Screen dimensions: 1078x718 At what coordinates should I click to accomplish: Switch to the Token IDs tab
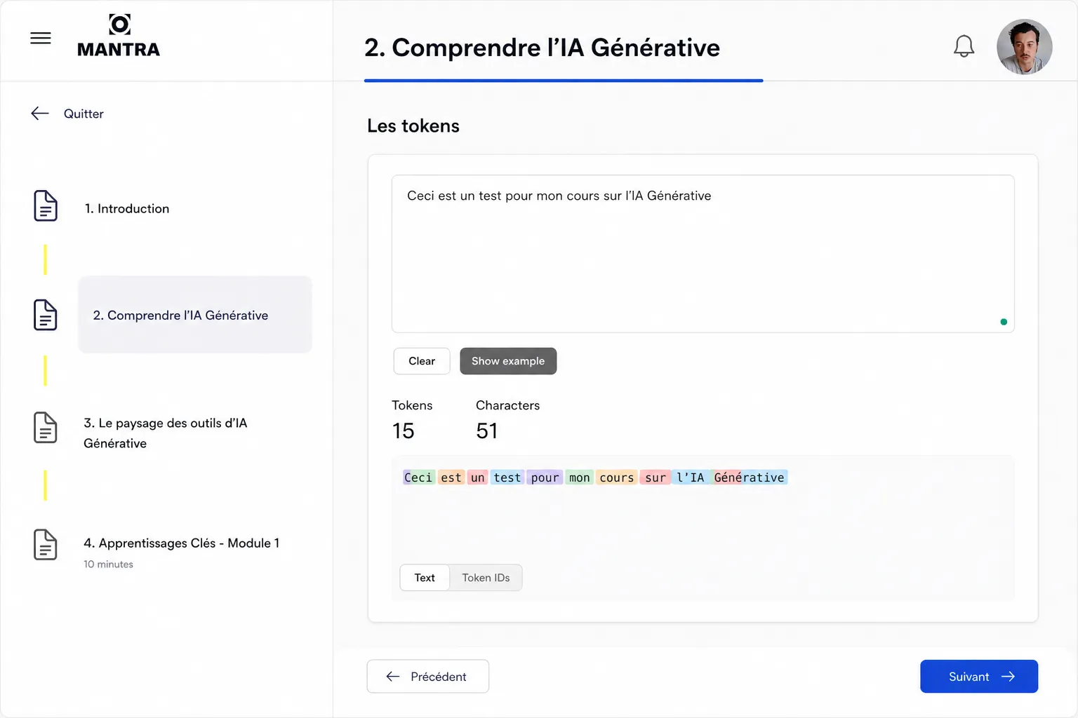tap(486, 578)
